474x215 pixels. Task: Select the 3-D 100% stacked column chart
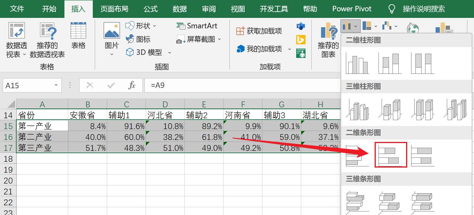(423, 109)
